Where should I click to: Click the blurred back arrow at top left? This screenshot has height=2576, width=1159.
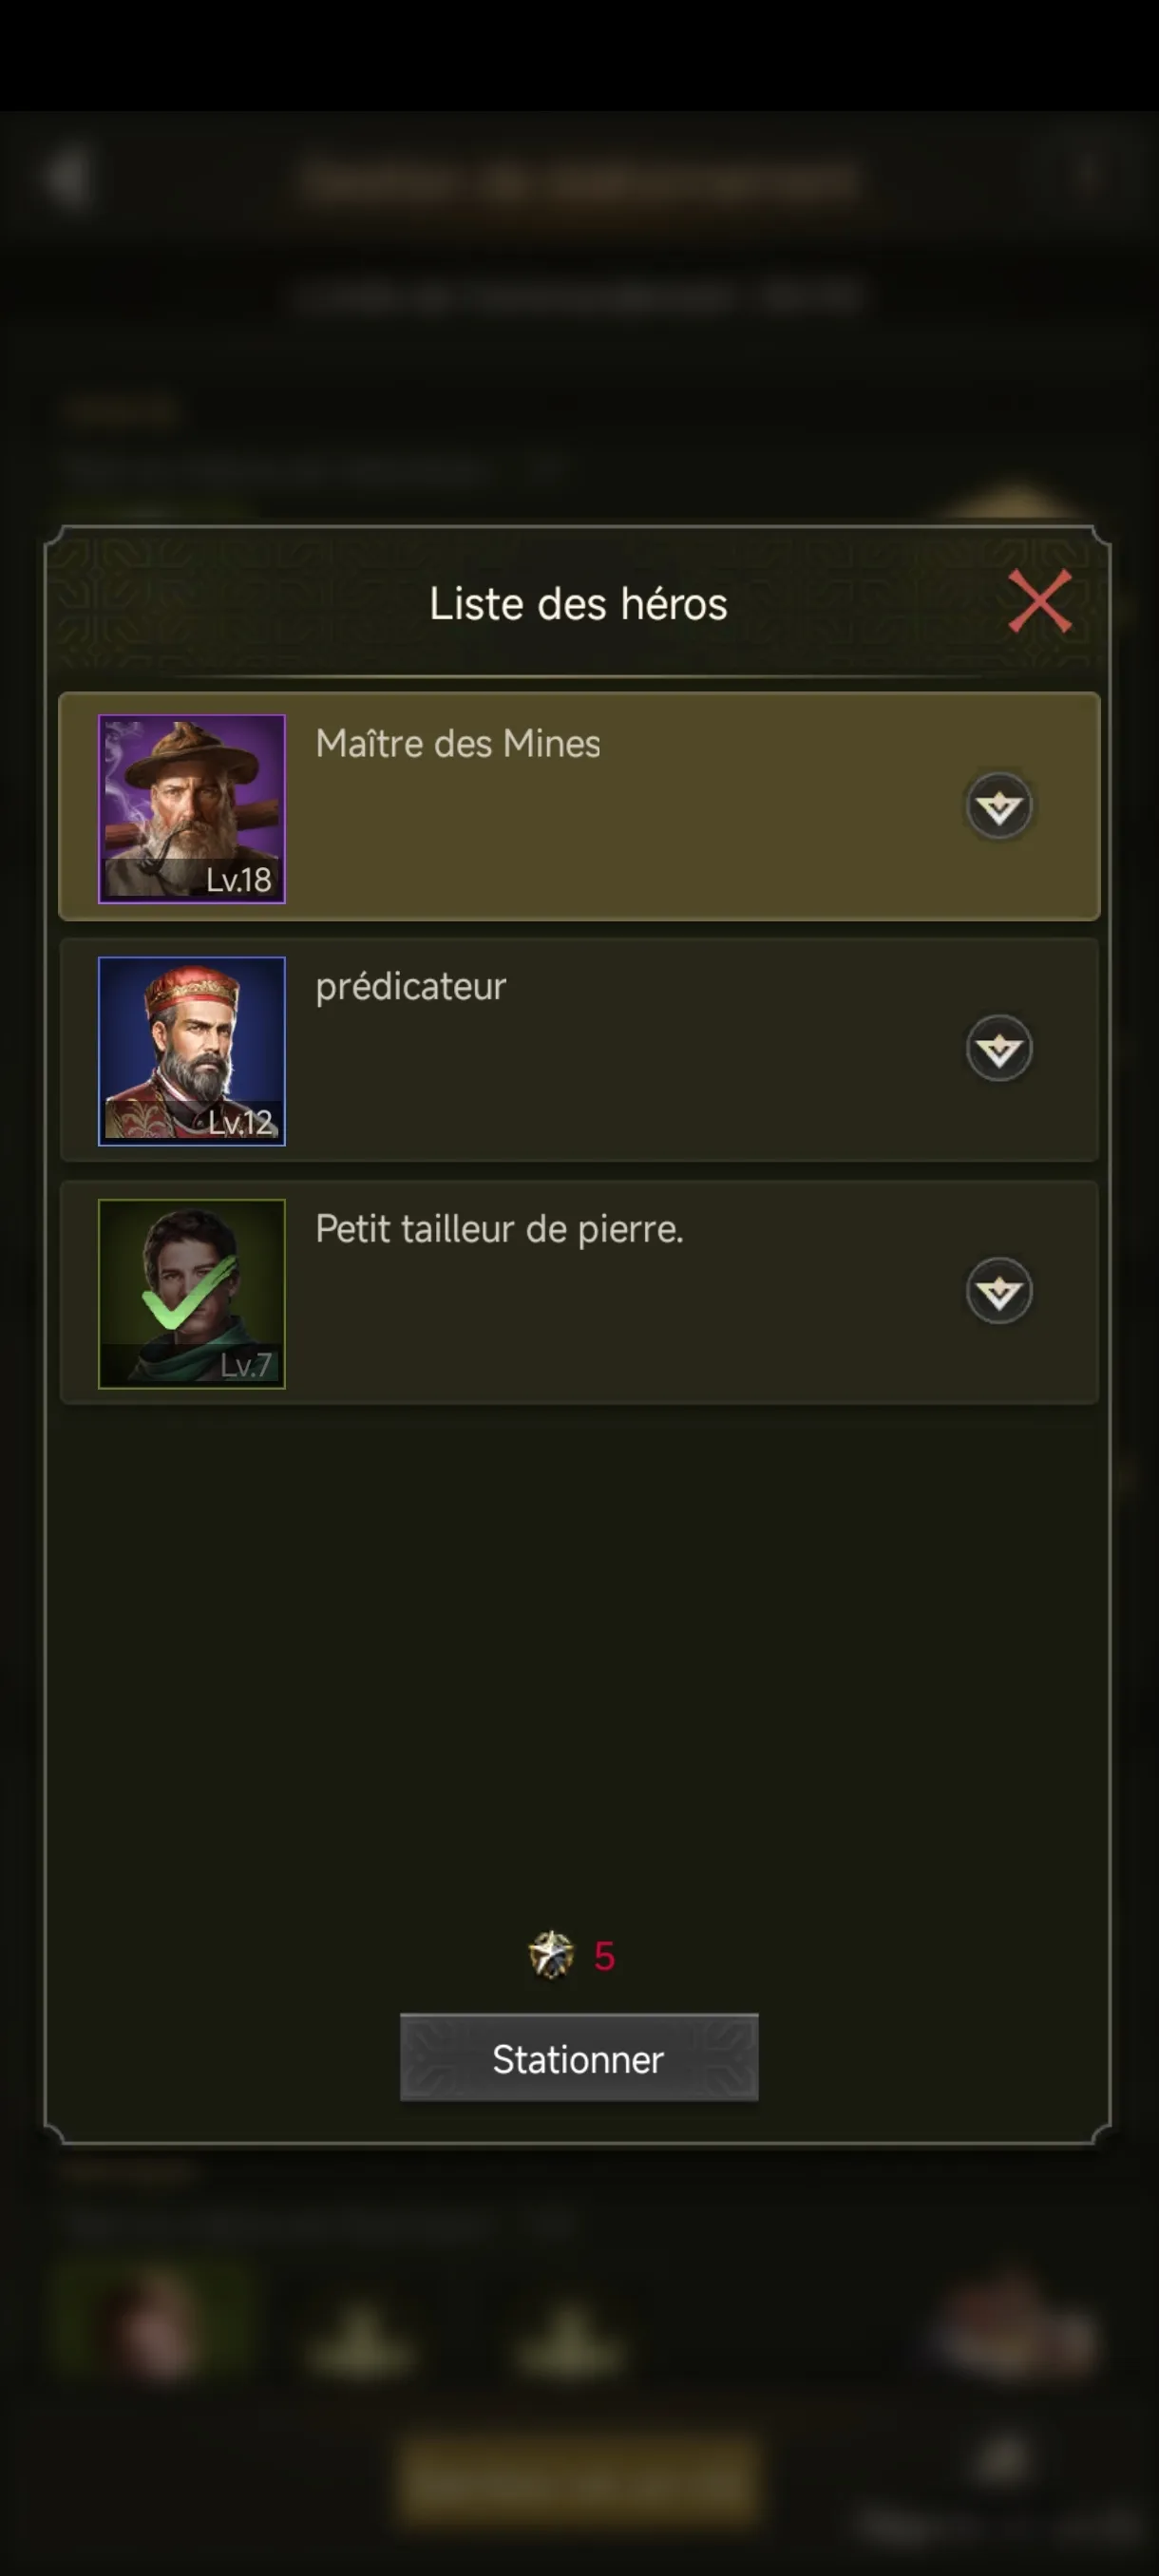68,178
